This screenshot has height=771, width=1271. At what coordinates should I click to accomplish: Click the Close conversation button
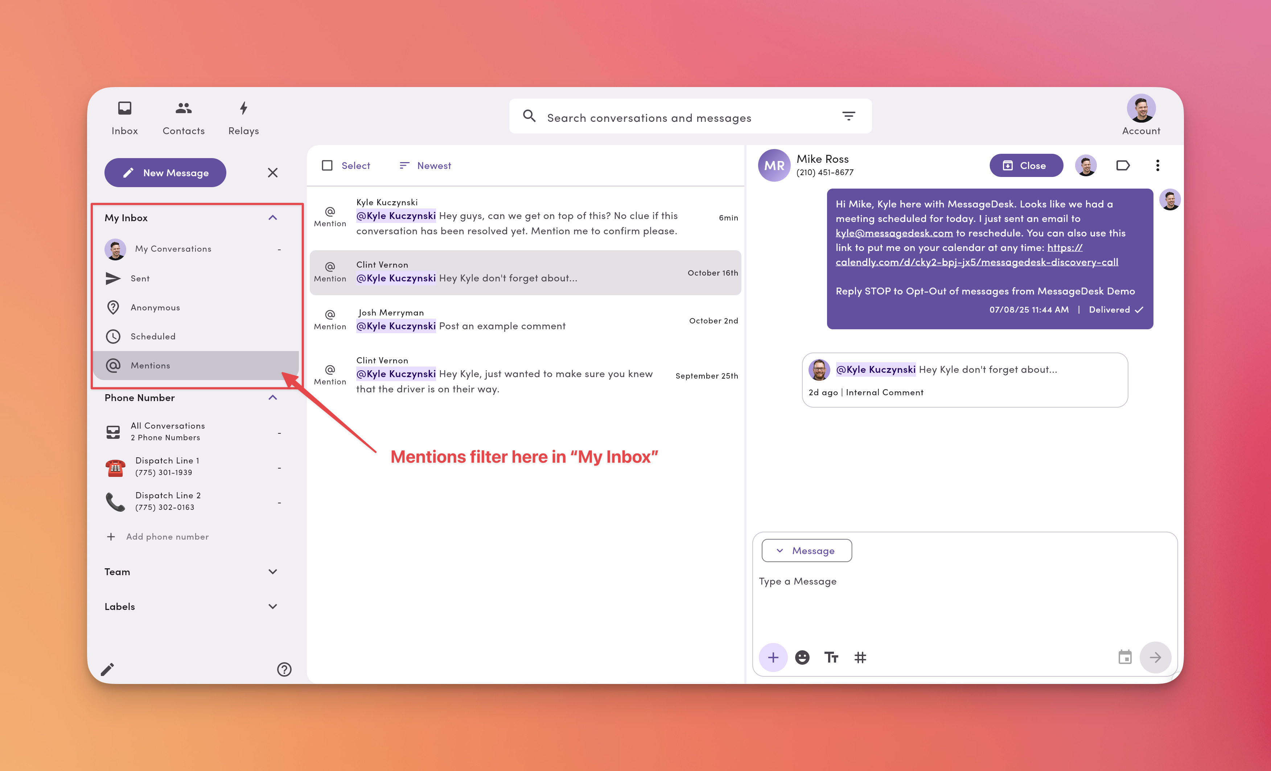click(1025, 165)
